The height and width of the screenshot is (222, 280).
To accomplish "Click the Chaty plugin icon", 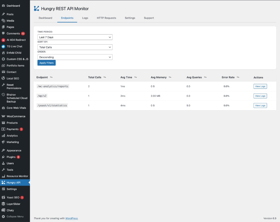I will click(x=3, y=210).
